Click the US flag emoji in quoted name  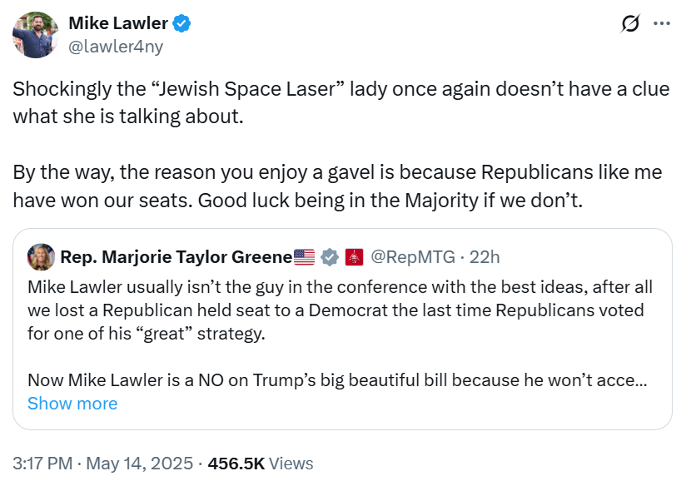304,257
